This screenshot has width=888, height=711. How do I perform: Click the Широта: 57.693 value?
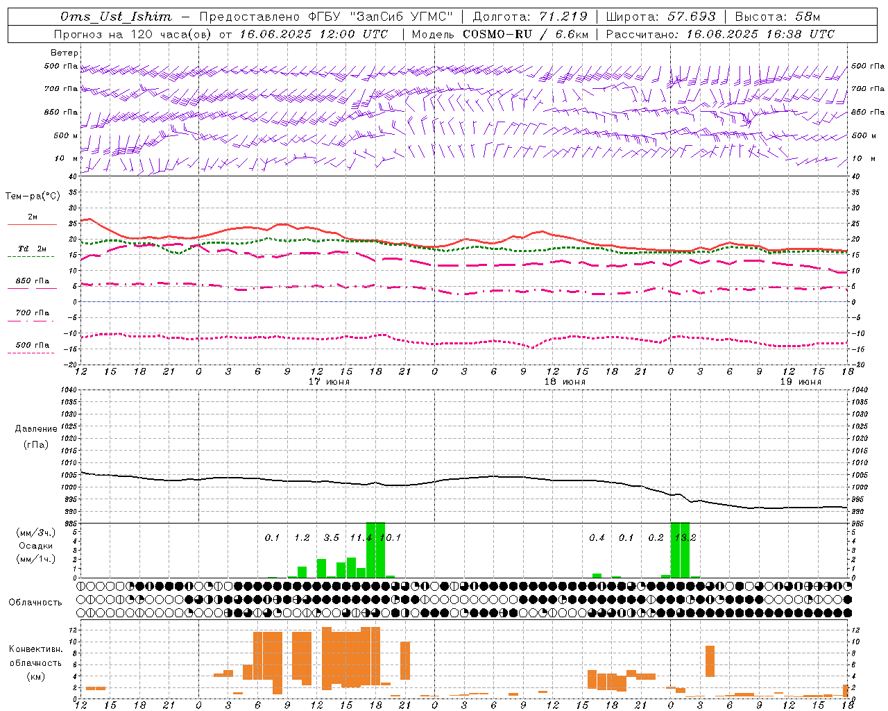[661, 17]
